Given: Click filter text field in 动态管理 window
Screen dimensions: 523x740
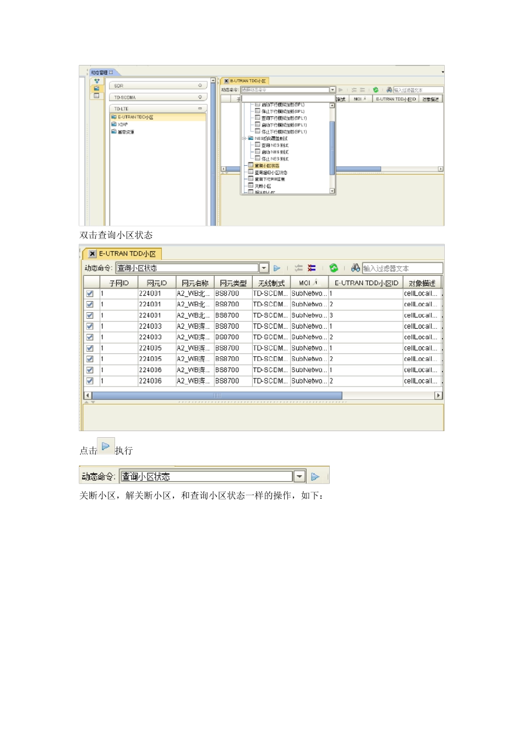Looking at the screenshot, I should pos(418,90).
